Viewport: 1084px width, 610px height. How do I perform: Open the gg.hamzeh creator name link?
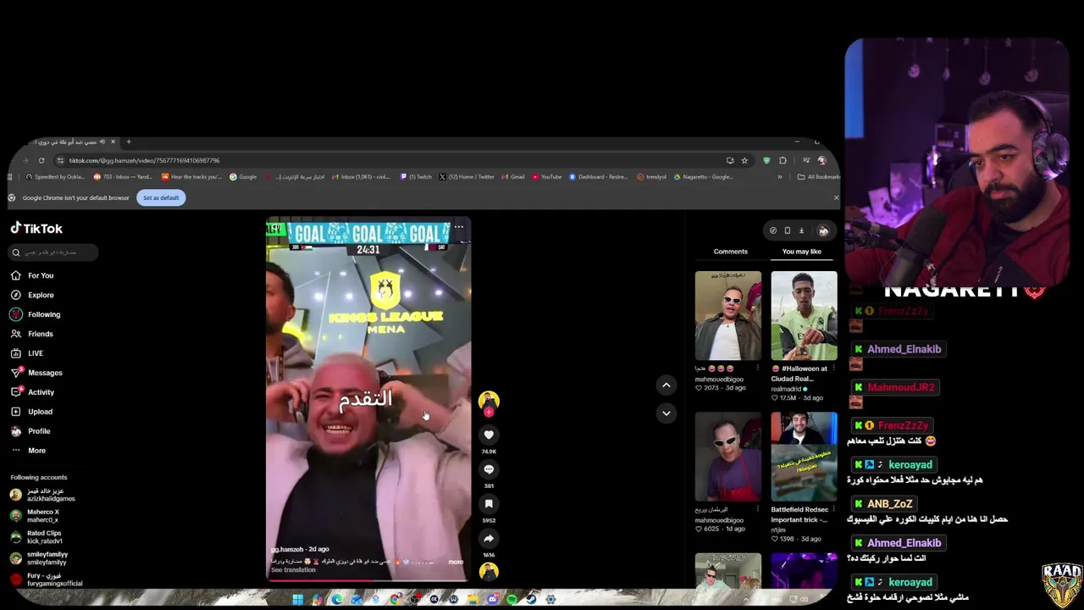pyautogui.click(x=288, y=549)
